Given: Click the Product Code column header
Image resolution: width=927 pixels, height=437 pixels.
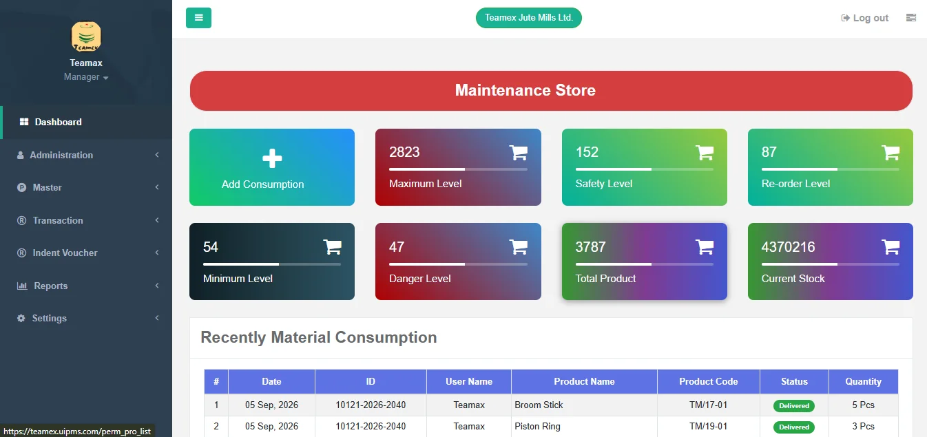Looking at the screenshot, I should (708, 381).
